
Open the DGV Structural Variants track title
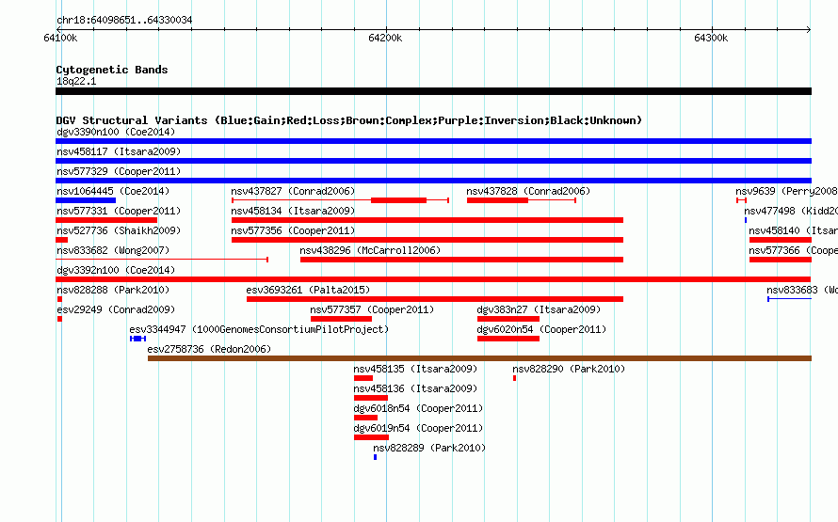click(348, 120)
